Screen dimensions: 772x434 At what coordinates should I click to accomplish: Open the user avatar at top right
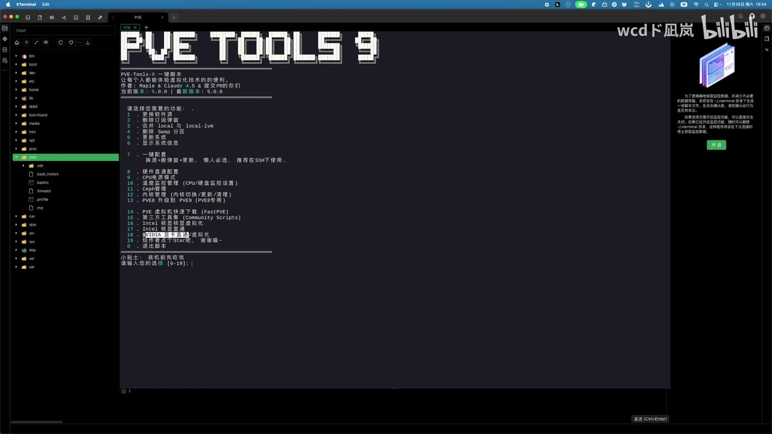[x=752, y=16]
